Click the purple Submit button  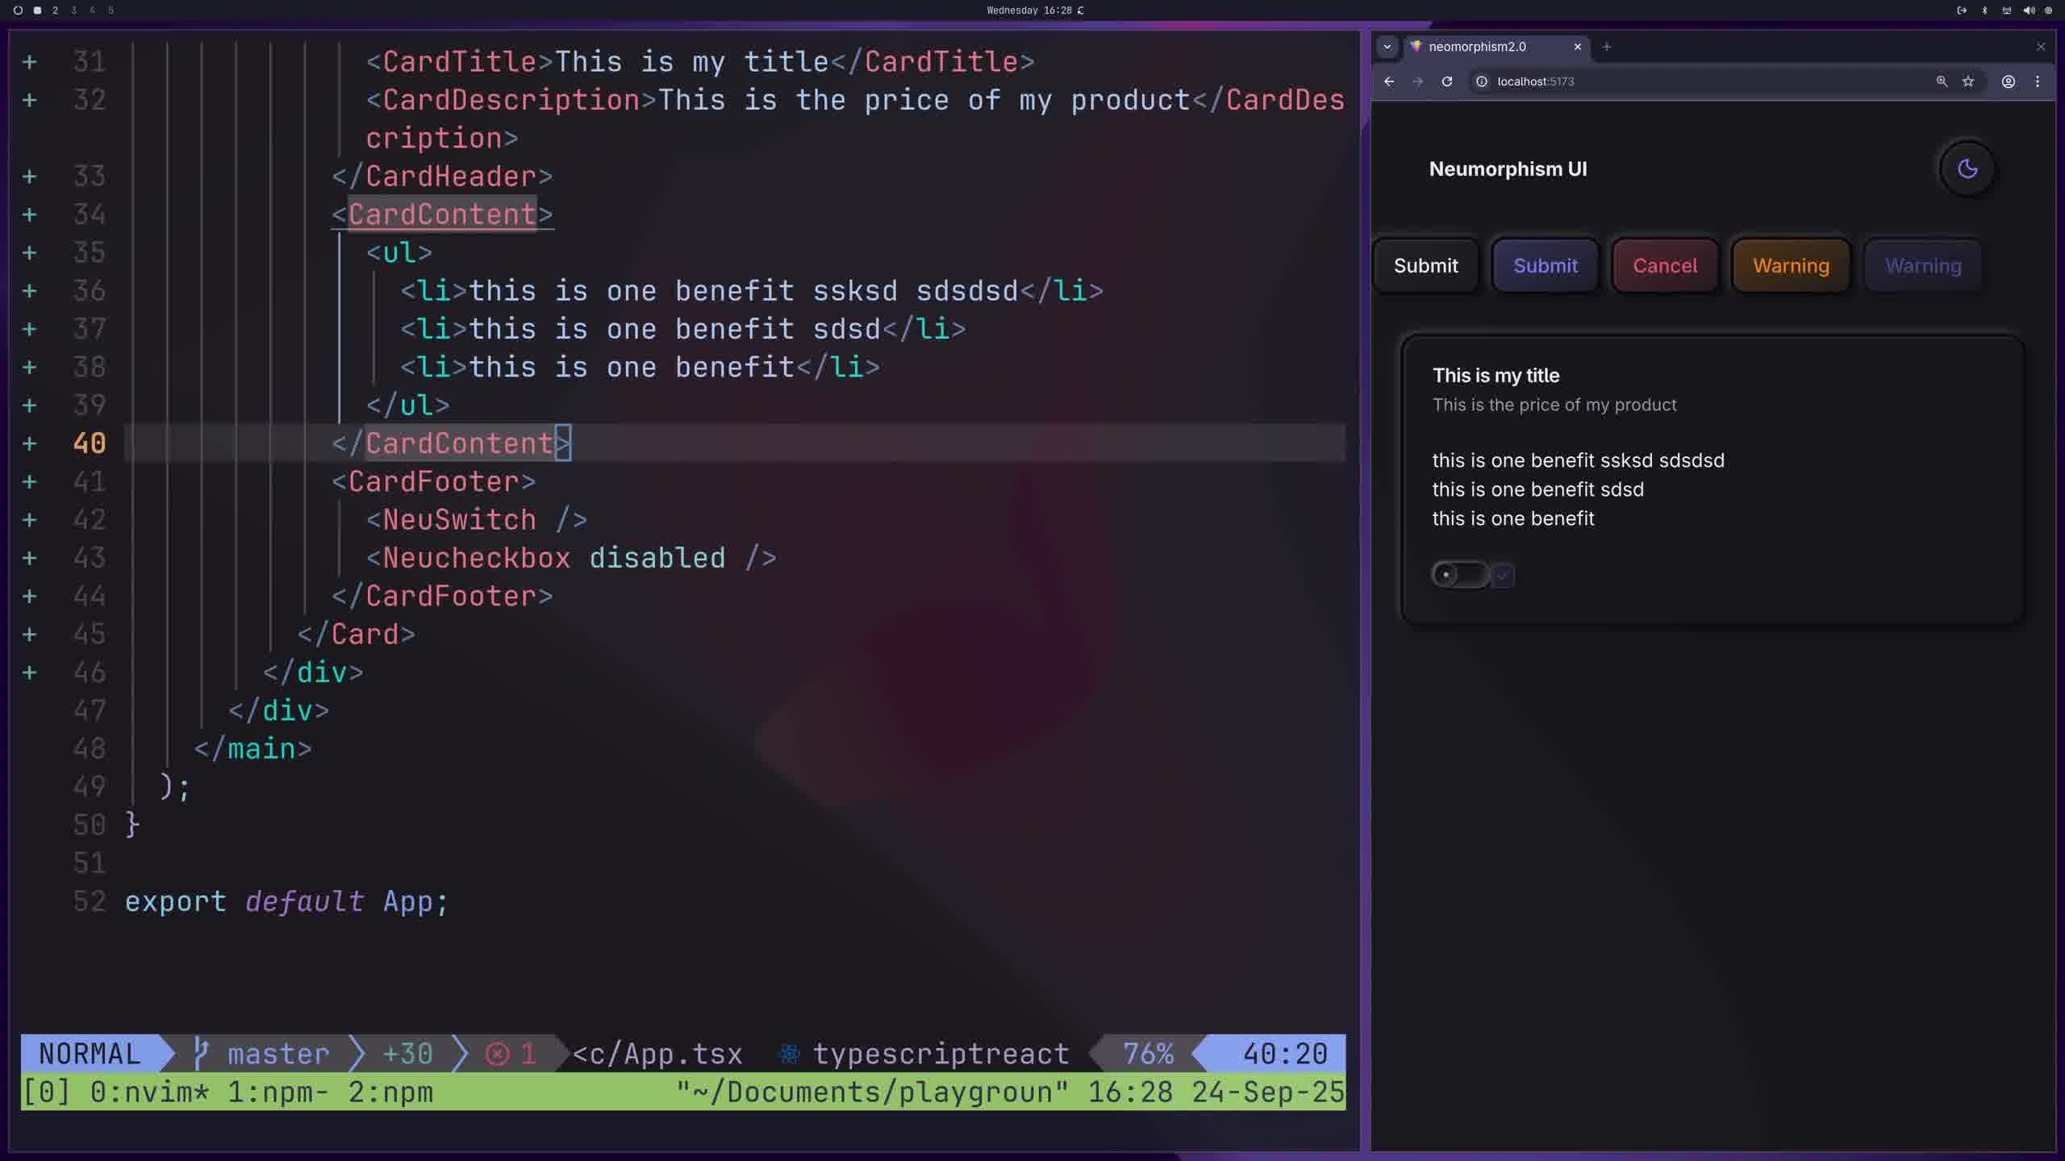pos(1545,266)
